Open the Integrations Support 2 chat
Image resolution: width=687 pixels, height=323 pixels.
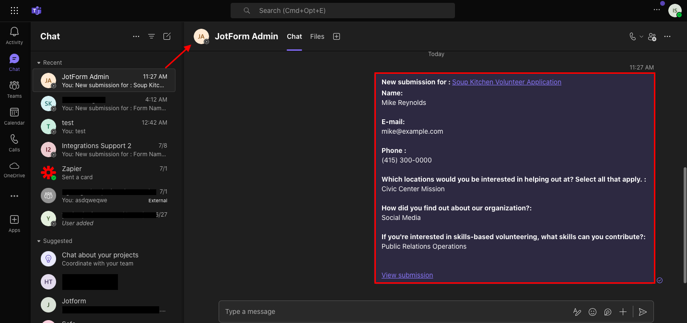(104, 150)
